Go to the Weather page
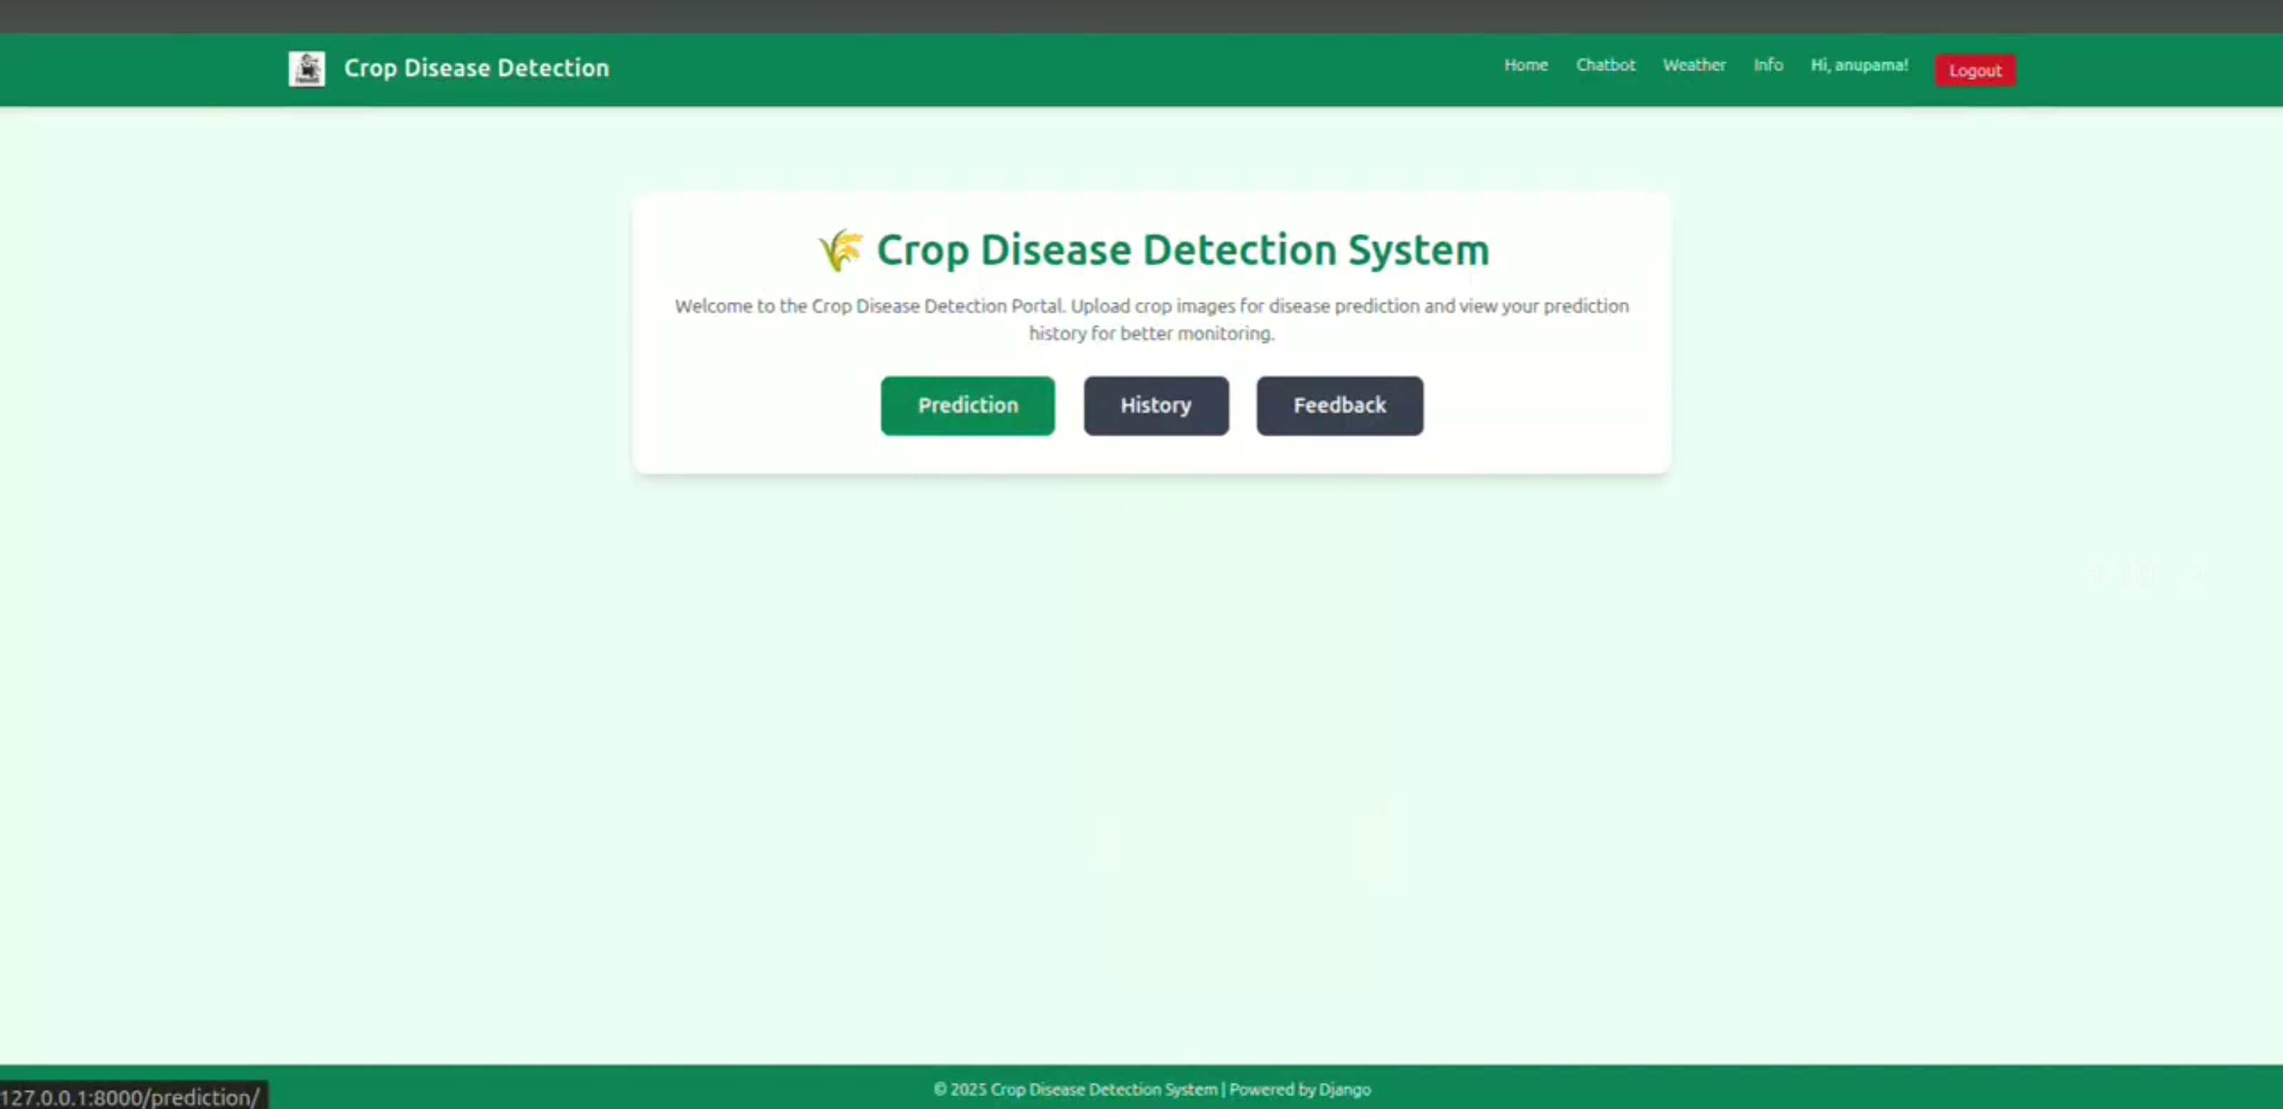Viewport: 2283px width, 1109px height. tap(1694, 65)
